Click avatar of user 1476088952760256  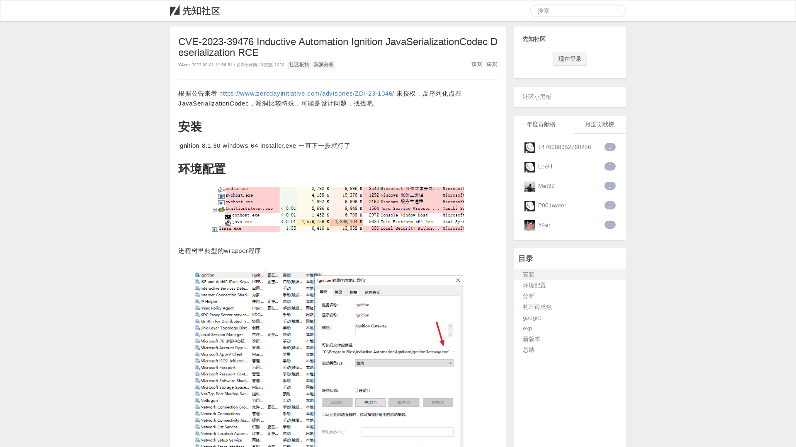point(529,147)
